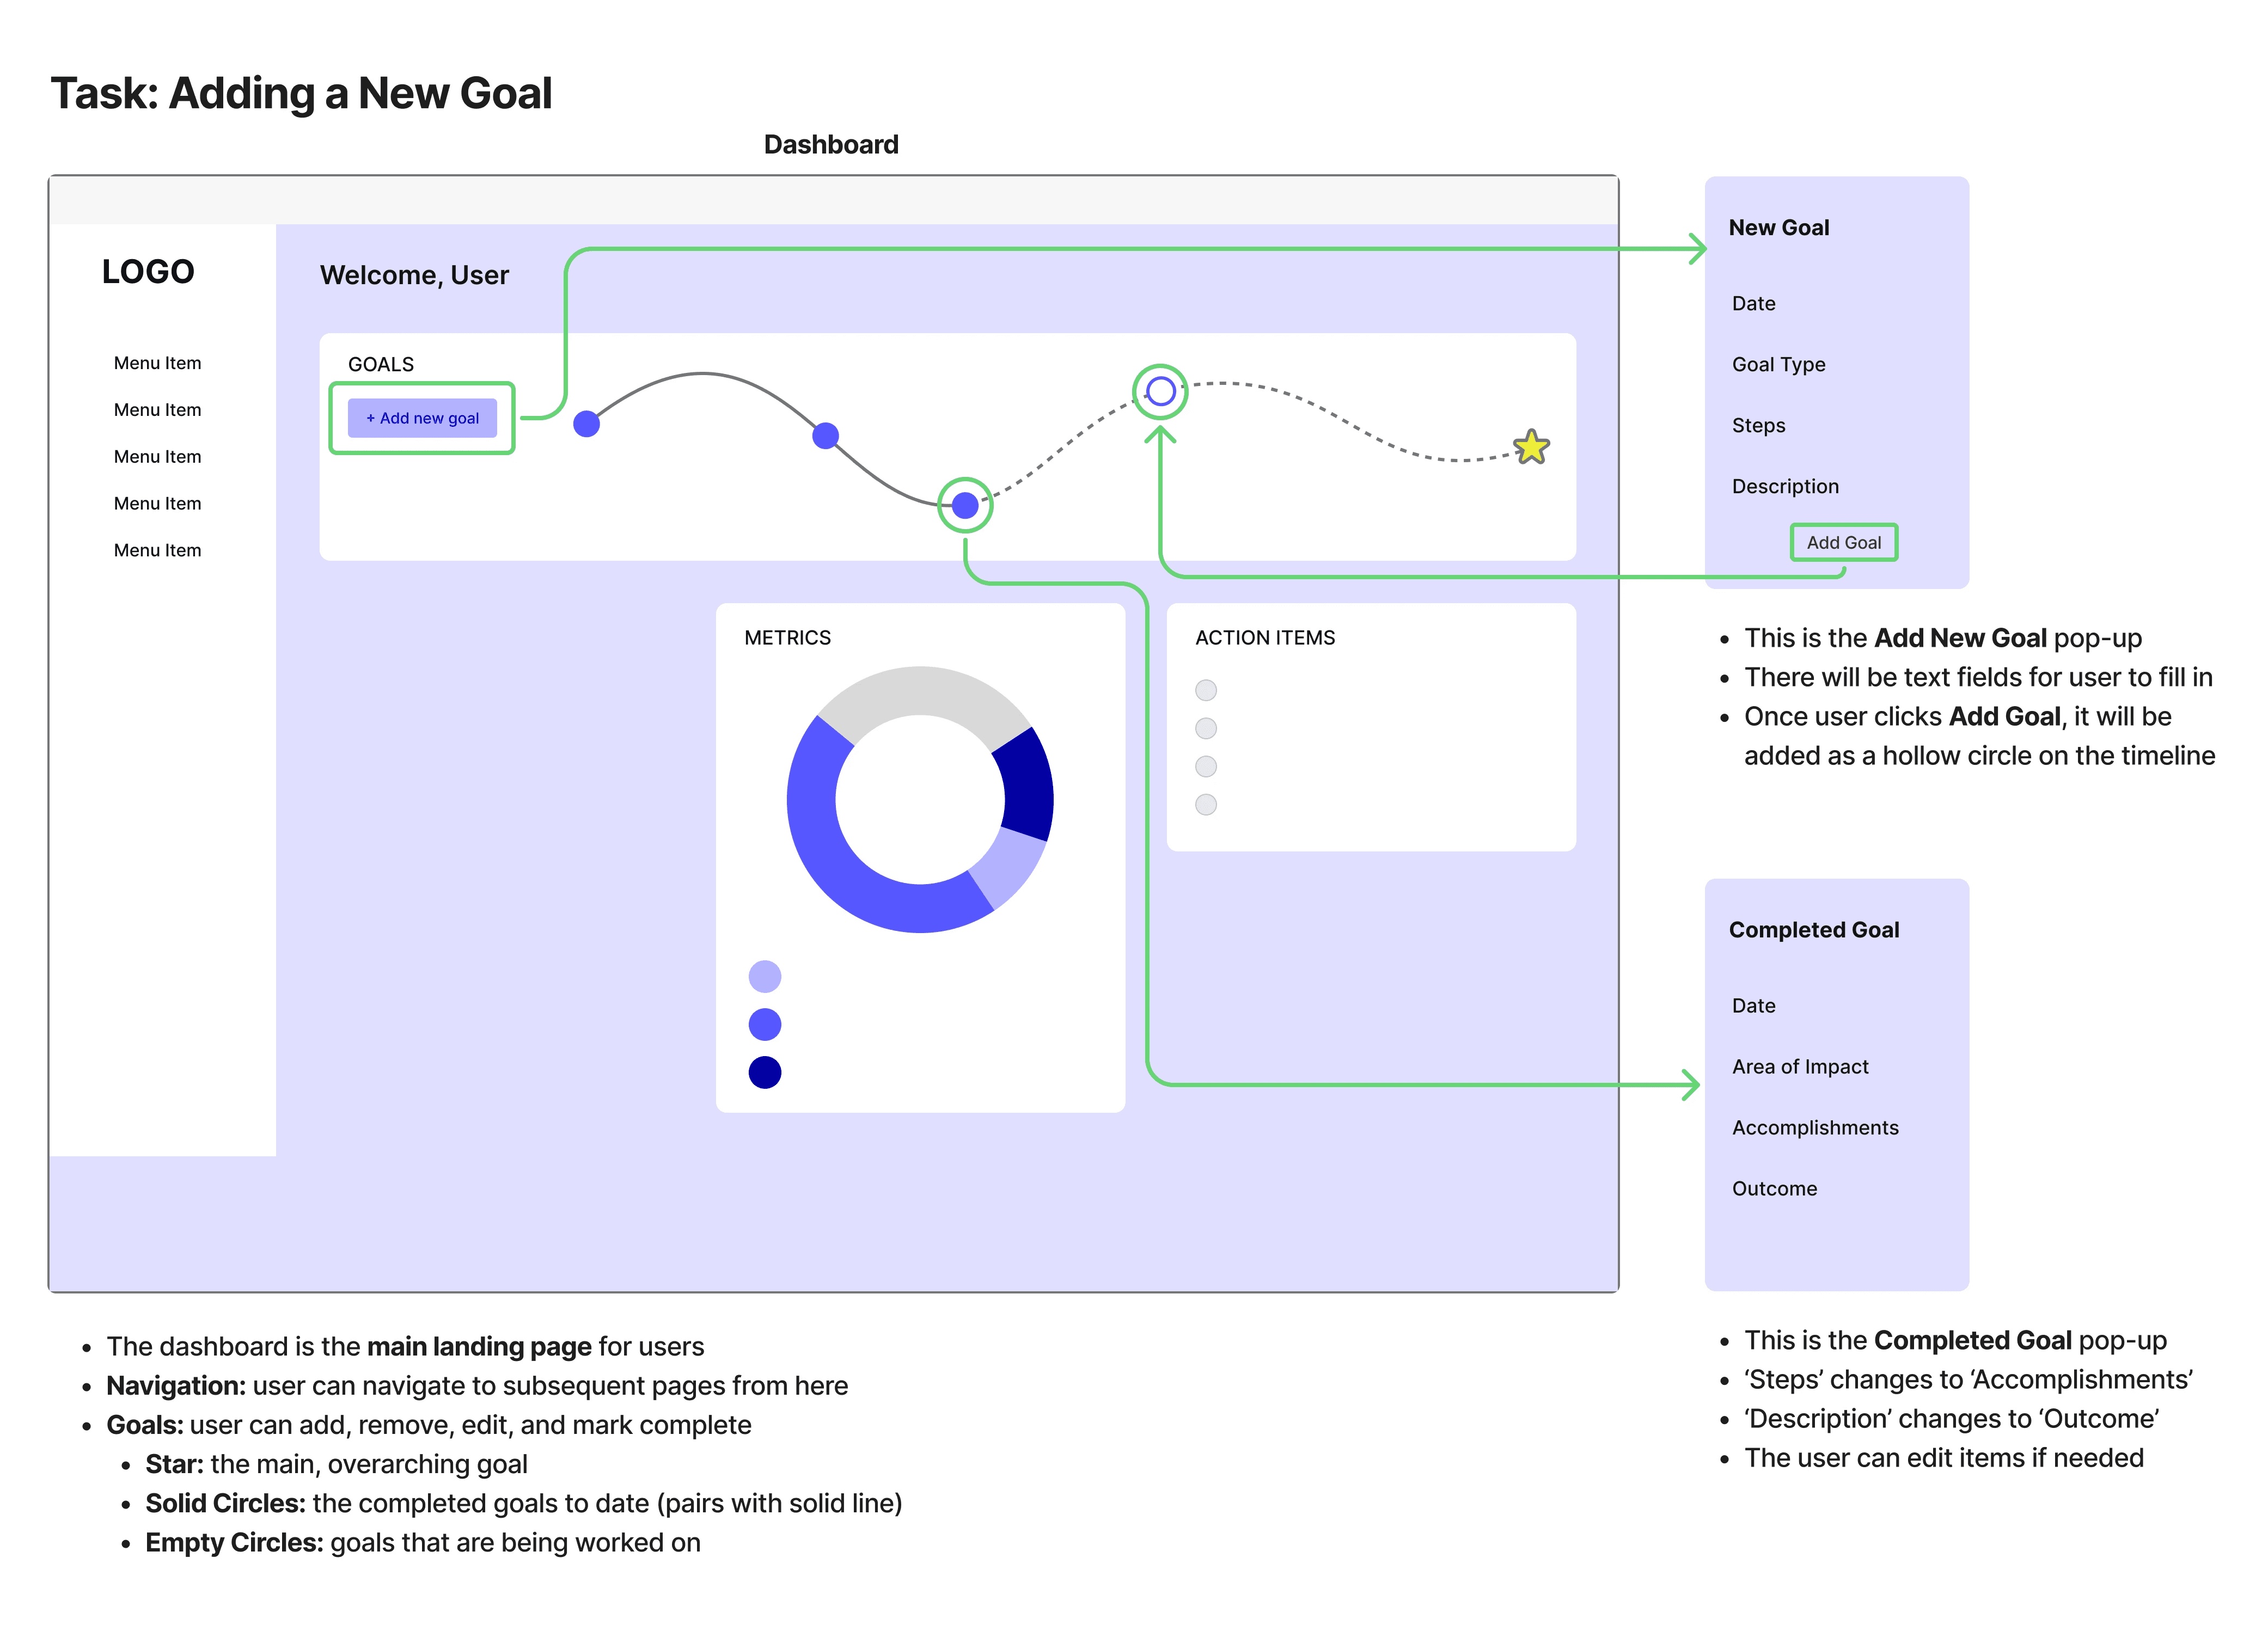The width and height of the screenshot is (2268, 1625).
Task: Check the first action item radio circle
Action: coord(1206,690)
